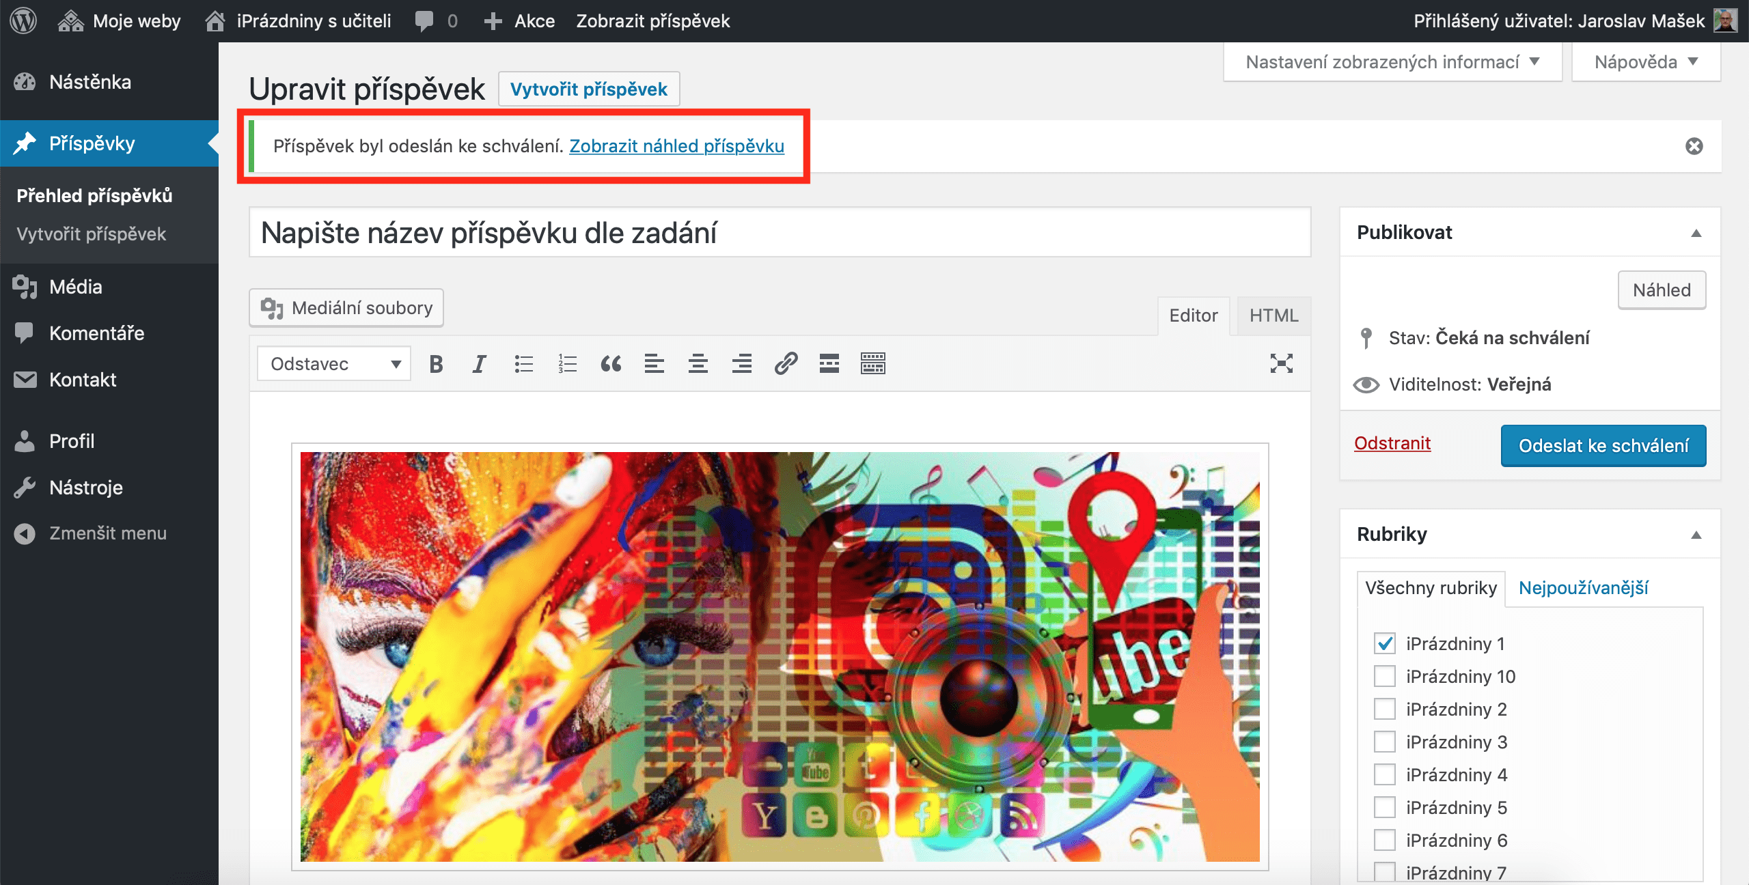Open the Odstavec format dropdown
Viewport: 1749px width, 885px height.
pyautogui.click(x=334, y=363)
